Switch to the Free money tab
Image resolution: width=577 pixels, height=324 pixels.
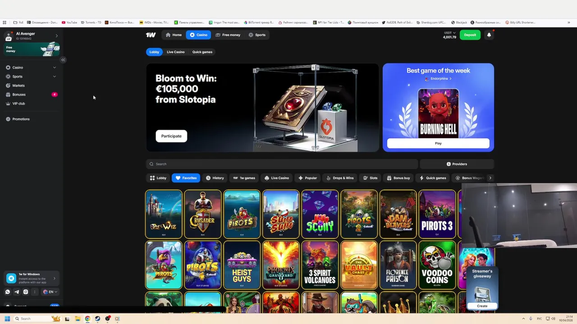(228, 35)
